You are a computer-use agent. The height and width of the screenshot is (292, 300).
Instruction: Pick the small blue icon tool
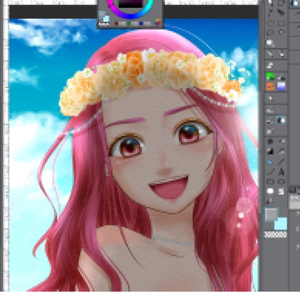click(x=270, y=162)
